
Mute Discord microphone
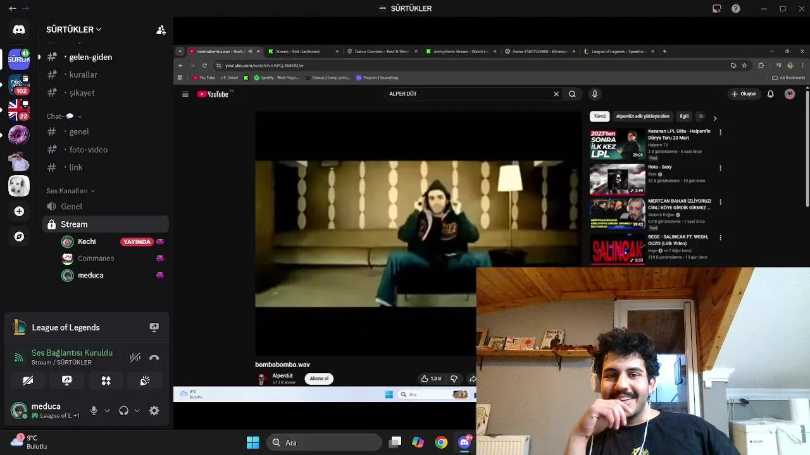point(94,411)
